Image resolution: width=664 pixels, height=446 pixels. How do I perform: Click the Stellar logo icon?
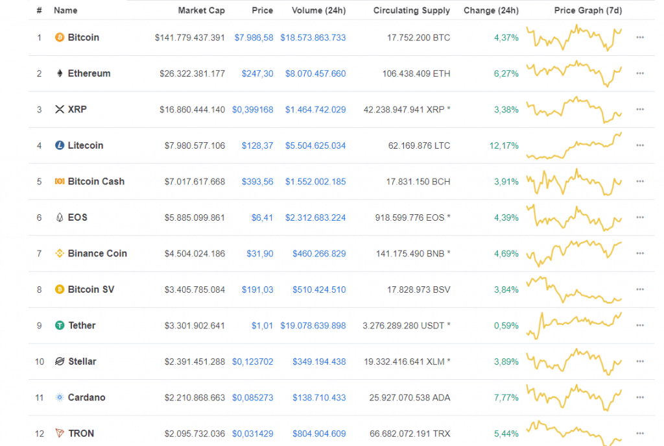pos(60,362)
